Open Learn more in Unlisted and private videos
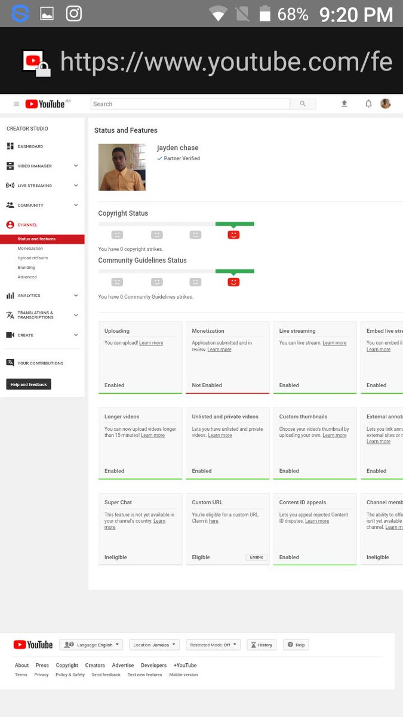Viewport: 403px width, 717px height. tap(220, 436)
